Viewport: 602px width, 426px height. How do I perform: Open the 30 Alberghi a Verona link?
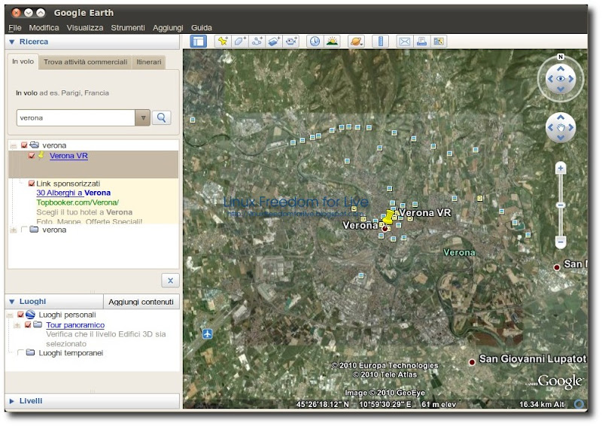click(73, 193)
